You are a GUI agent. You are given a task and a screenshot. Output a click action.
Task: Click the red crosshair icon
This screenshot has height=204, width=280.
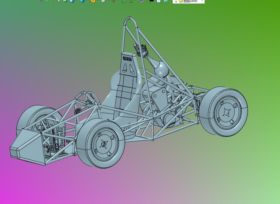(x=113, y=1)
